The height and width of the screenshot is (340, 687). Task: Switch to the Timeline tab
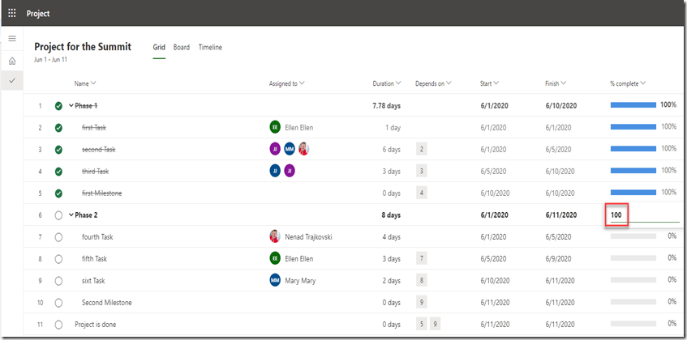[x=210, y=48]
